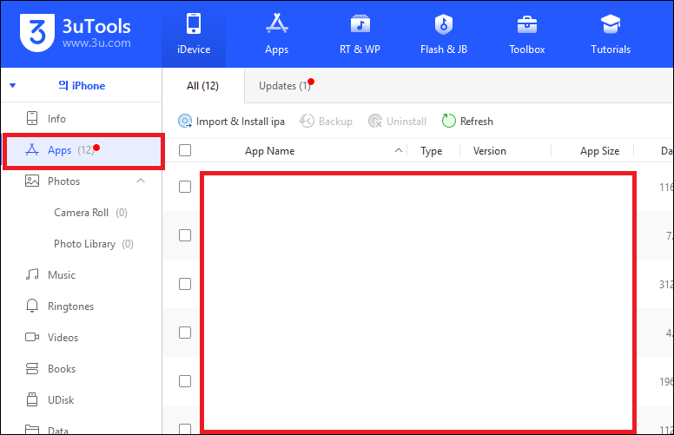
Task: Toggle the select-all header checkbox
Action: coord(185,150)
